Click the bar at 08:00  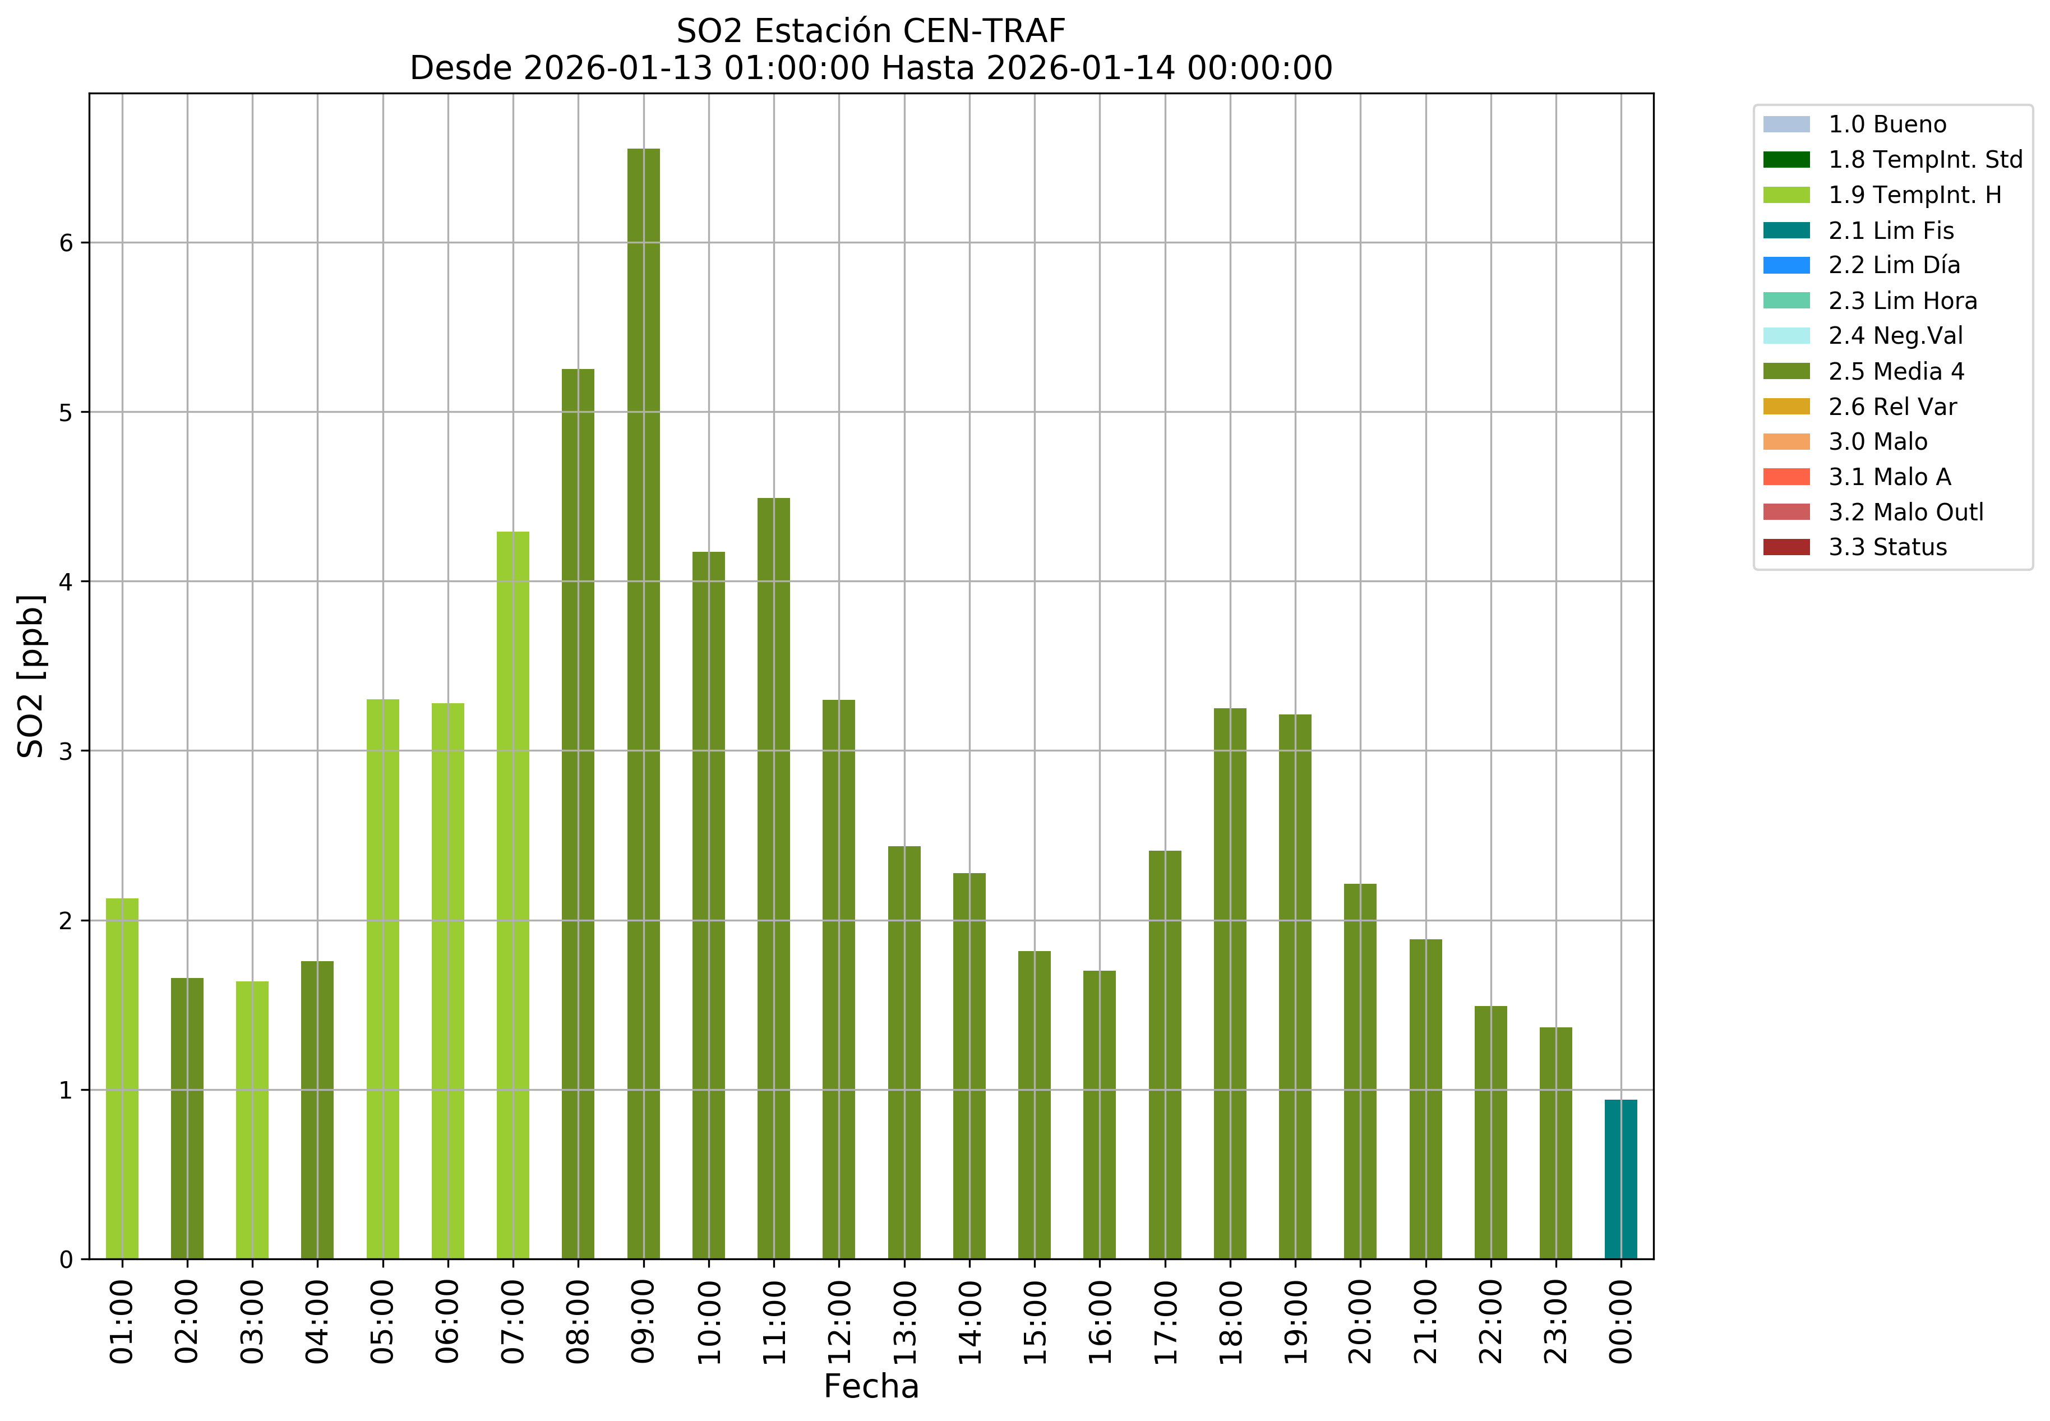tap(578, 814)
